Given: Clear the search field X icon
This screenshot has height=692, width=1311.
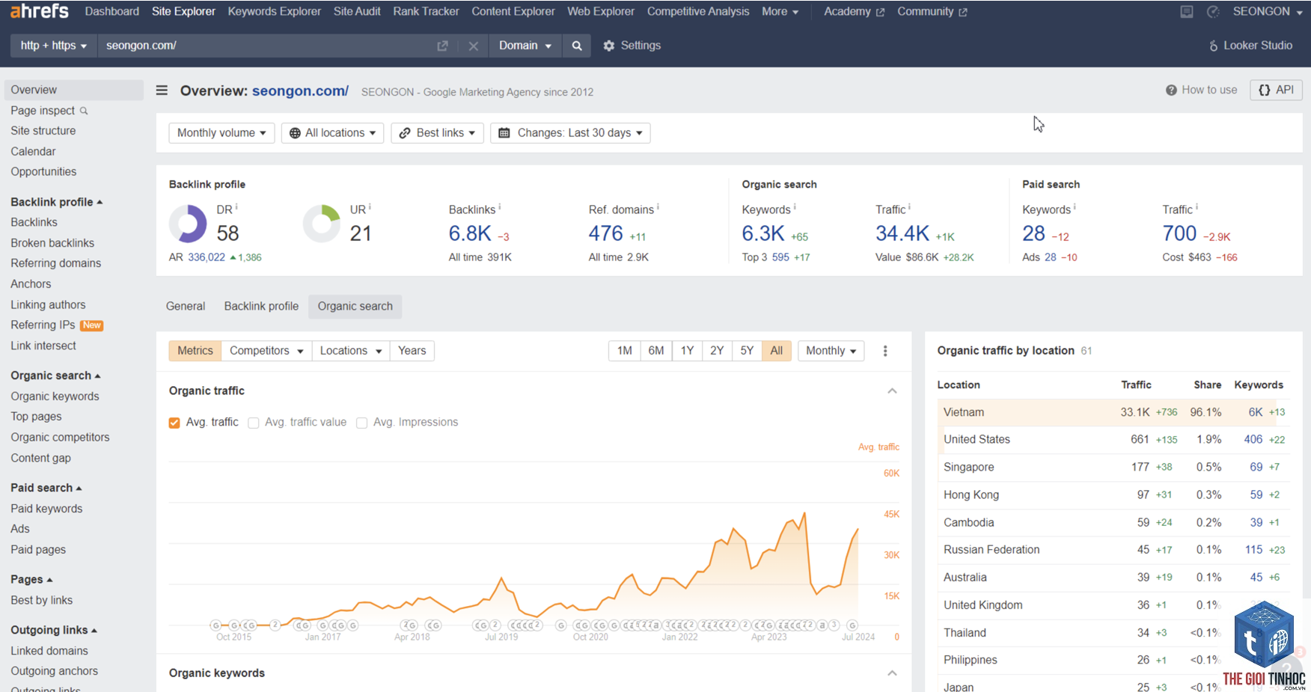Looking at the screenshot, I should 473,46.
